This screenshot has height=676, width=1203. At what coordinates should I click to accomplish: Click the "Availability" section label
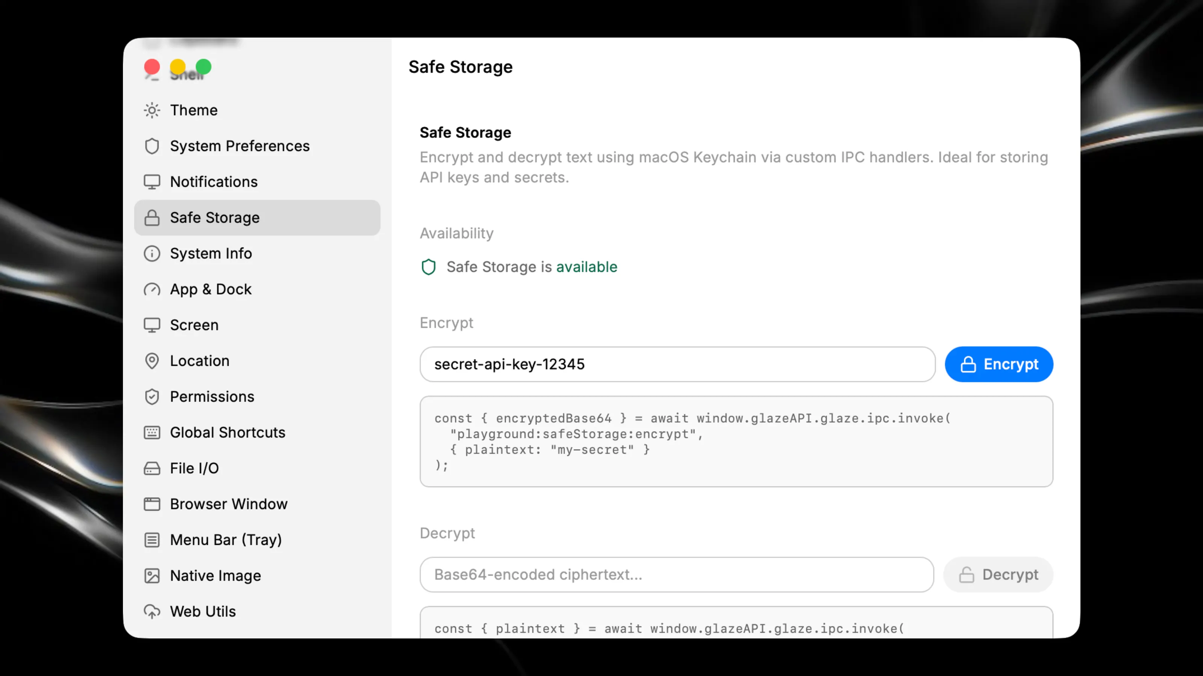456,233
